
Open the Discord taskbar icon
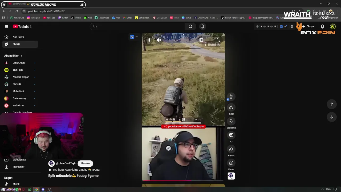coord(43,189)
